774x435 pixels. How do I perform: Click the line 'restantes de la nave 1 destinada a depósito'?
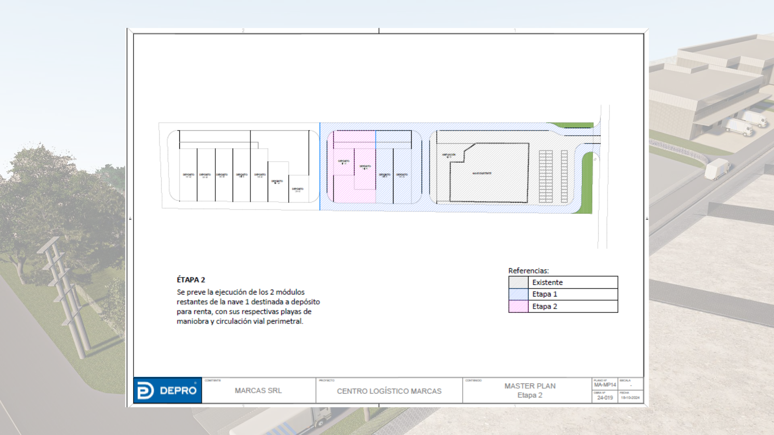248,302
